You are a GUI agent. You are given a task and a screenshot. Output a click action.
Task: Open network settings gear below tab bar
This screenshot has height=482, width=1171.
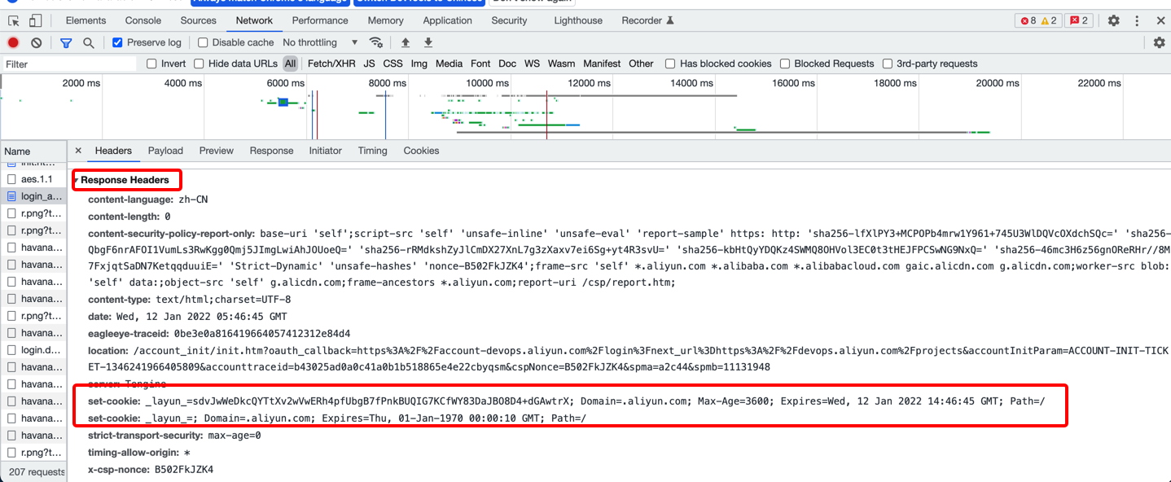1159,42
